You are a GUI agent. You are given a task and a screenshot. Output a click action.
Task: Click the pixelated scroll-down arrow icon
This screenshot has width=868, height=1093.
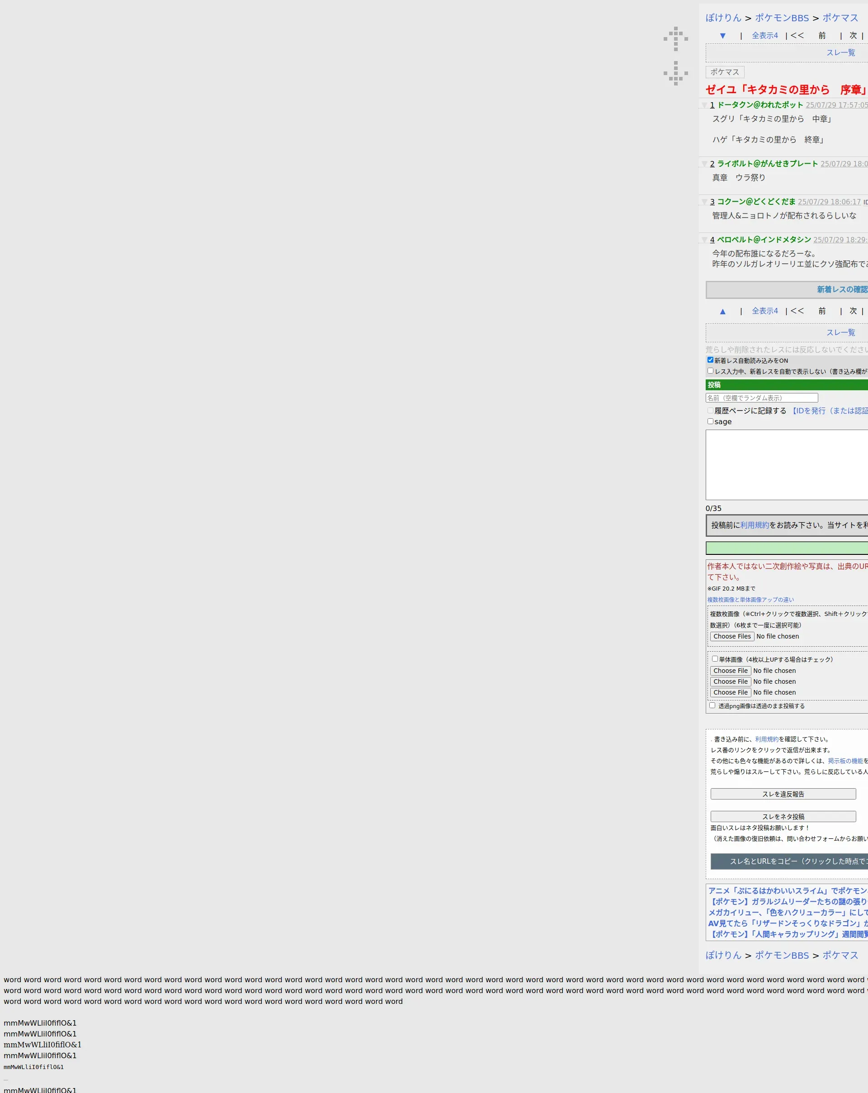pos(675,73)
